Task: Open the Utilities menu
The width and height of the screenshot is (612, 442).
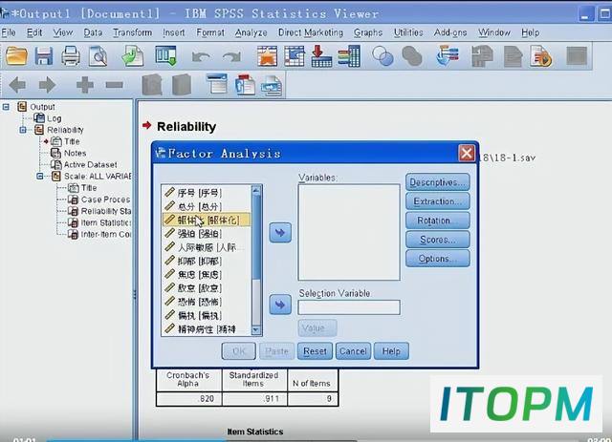Action: pyautogui.click(x=408, y=32)
